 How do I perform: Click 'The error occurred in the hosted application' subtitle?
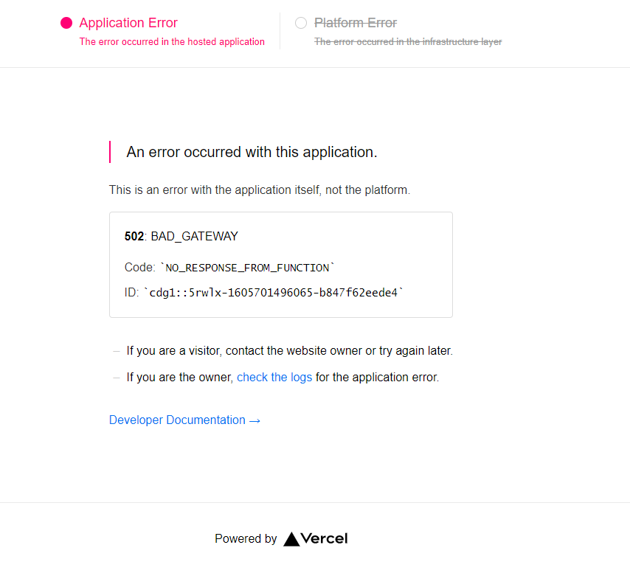[x=172, y=42]
